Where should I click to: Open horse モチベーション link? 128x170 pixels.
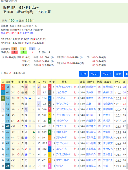pos(62,143)
